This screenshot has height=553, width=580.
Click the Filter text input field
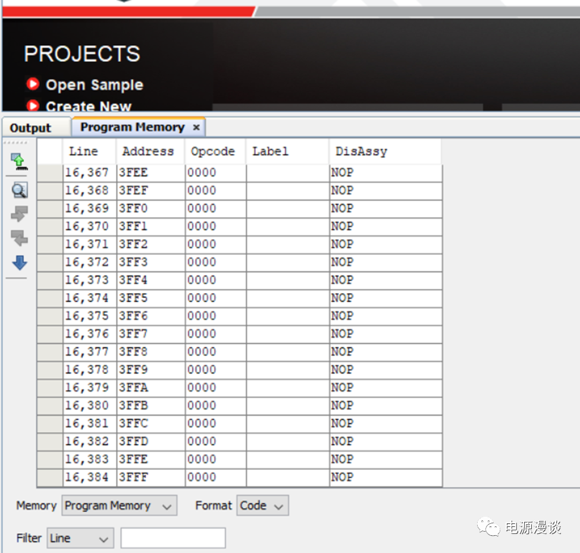click(173, 538)
